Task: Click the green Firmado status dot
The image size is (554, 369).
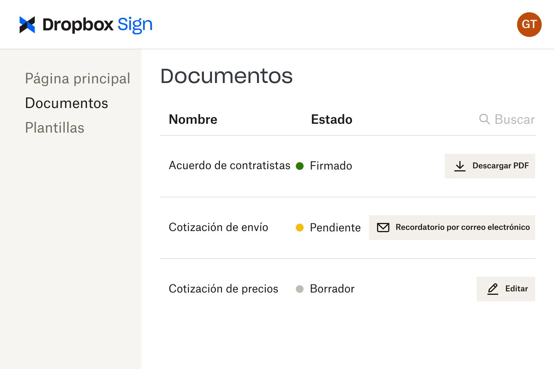Action: coord(300,166)
